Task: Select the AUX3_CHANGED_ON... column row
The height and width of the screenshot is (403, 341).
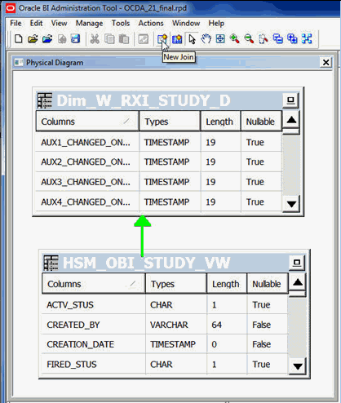Action: (x=159, y=182)
